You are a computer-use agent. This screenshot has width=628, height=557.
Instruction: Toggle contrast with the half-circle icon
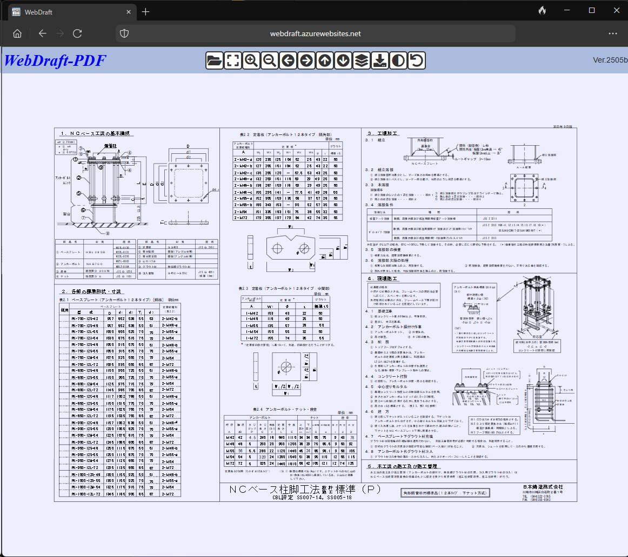pos(398,61)
